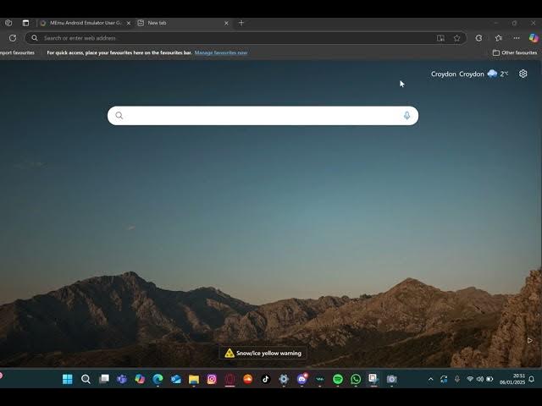Refresh the page with the reload button
542x406 pixels.
pyautogui.click(x=12, y=38)
